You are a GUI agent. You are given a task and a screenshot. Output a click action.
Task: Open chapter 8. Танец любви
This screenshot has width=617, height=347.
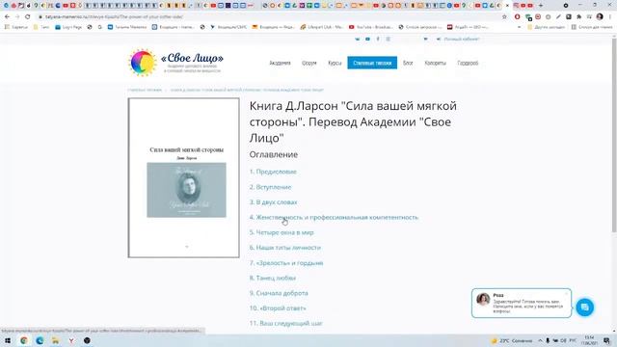[273, 279]
